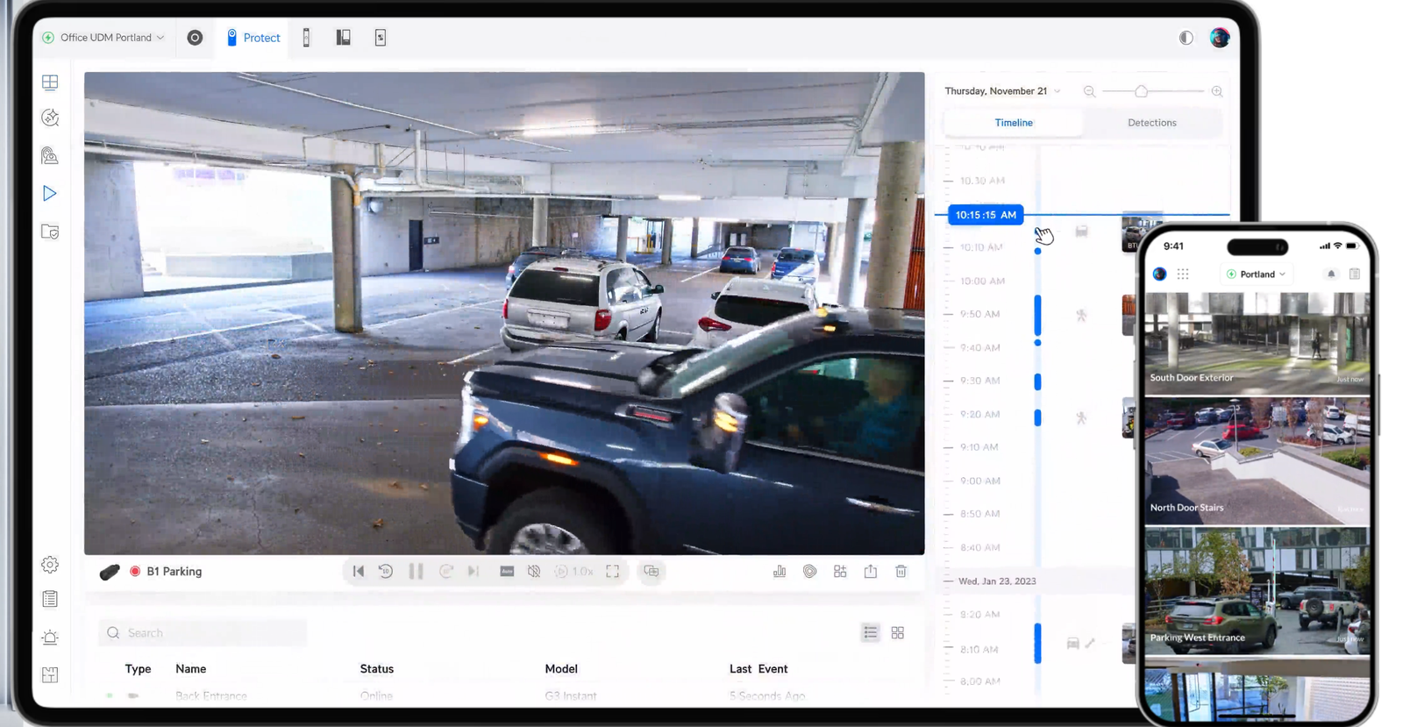Viewport: 1403px width, 727px height.
Task: Click the timeline zoom slider handle
Action: [1141, 91]
